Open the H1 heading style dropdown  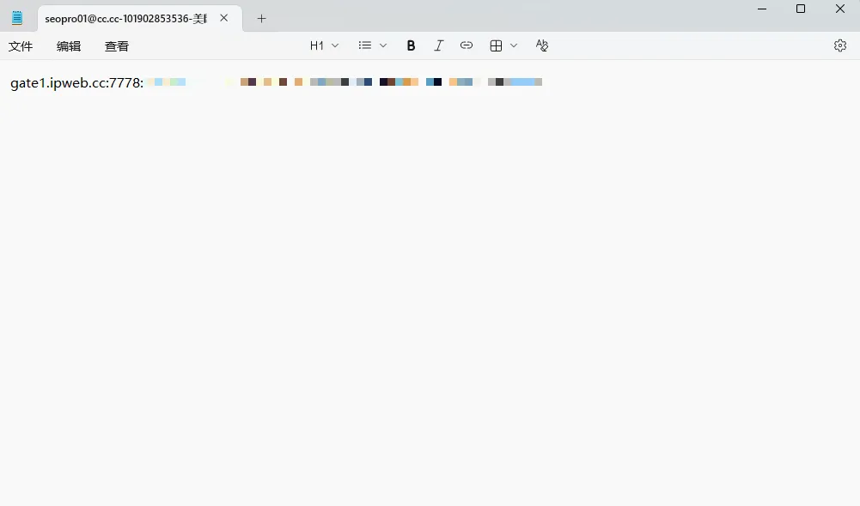pos(324,45)
